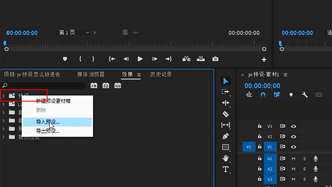Toggle lock on V3 track
This screenshot has height=187, width=332.
coord(260,126)
